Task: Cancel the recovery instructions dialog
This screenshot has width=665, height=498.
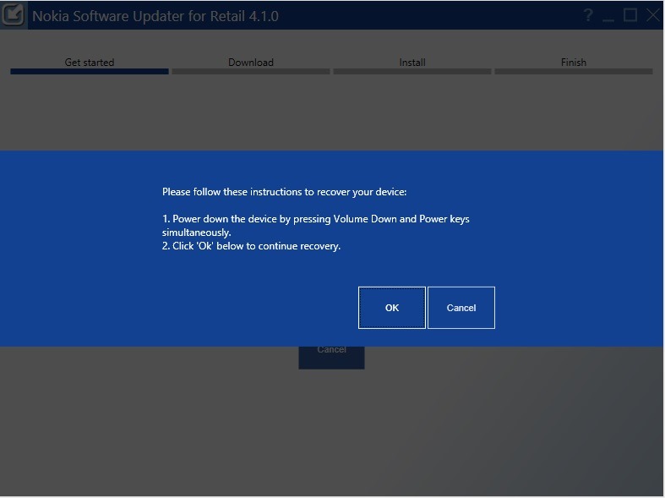Action: coord(461,308)
